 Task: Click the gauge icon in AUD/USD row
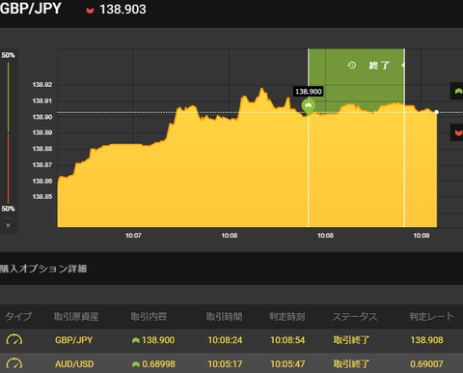pyautogui.click(x=14, y=363)
